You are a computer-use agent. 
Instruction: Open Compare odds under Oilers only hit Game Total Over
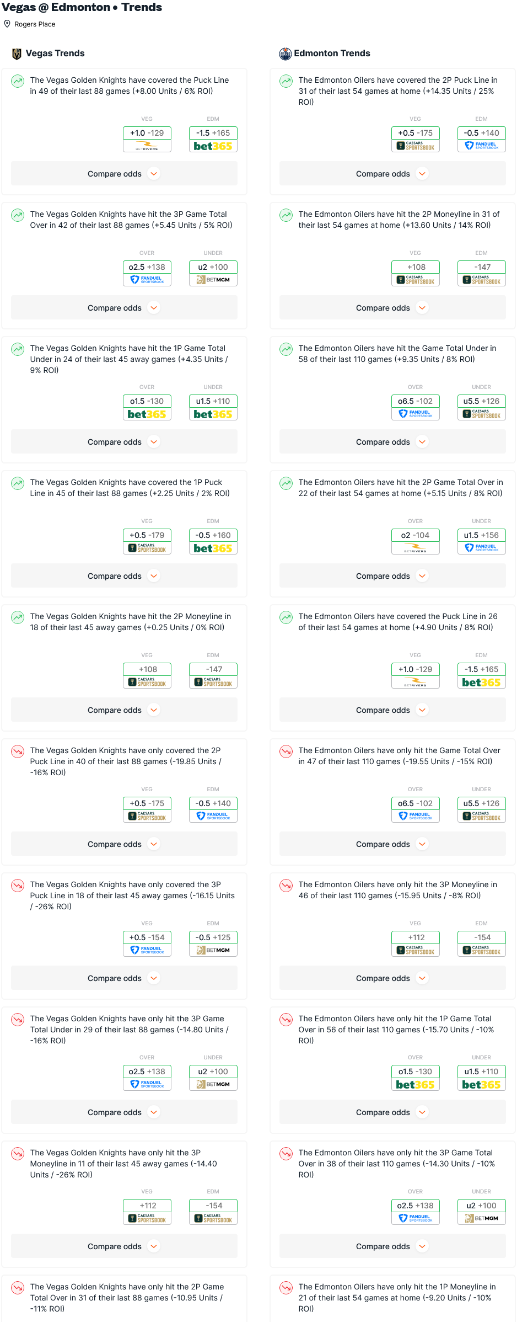tap(392, 844)
